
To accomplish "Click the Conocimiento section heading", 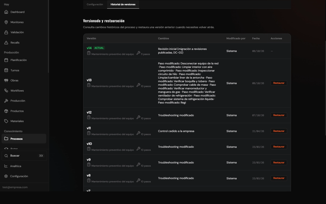I will pos(13,131).
